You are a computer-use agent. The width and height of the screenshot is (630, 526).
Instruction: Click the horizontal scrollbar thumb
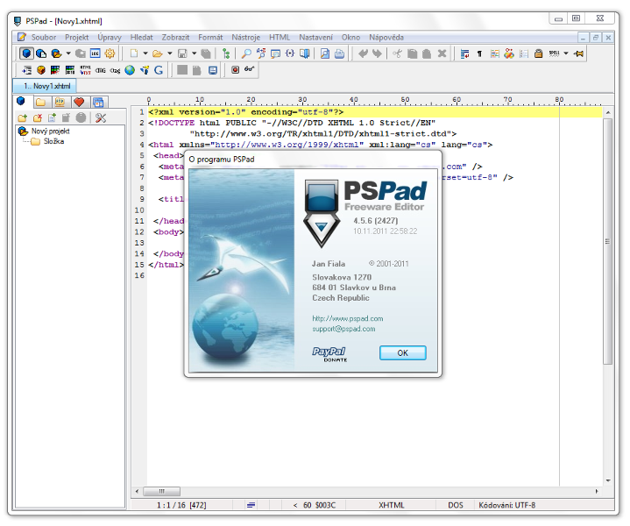[161, 491]
